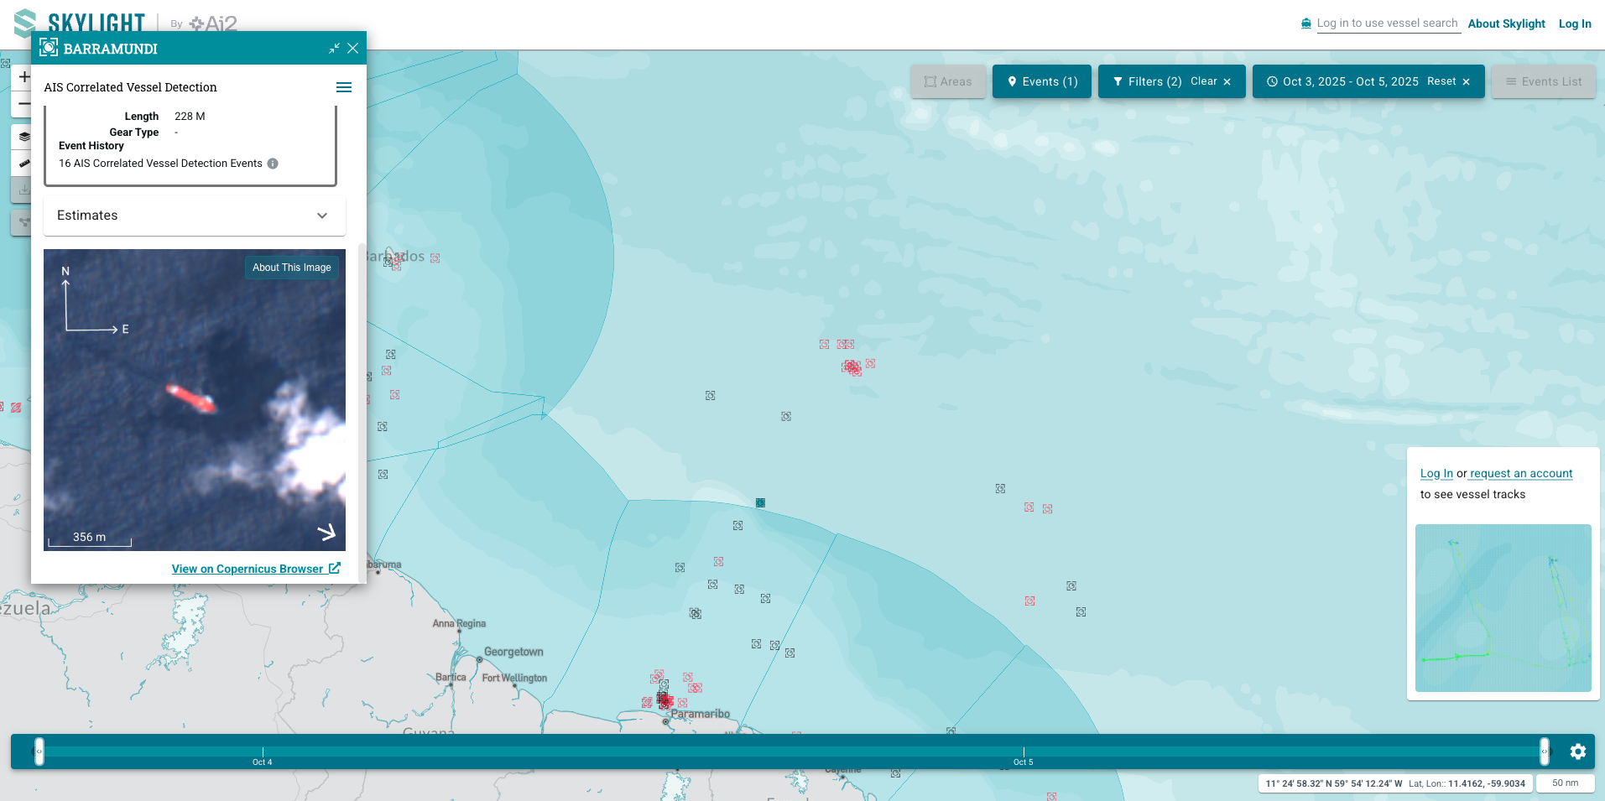Open the Events List panel
Screen dimensions: 1605x801
(x=1544, y=81)
